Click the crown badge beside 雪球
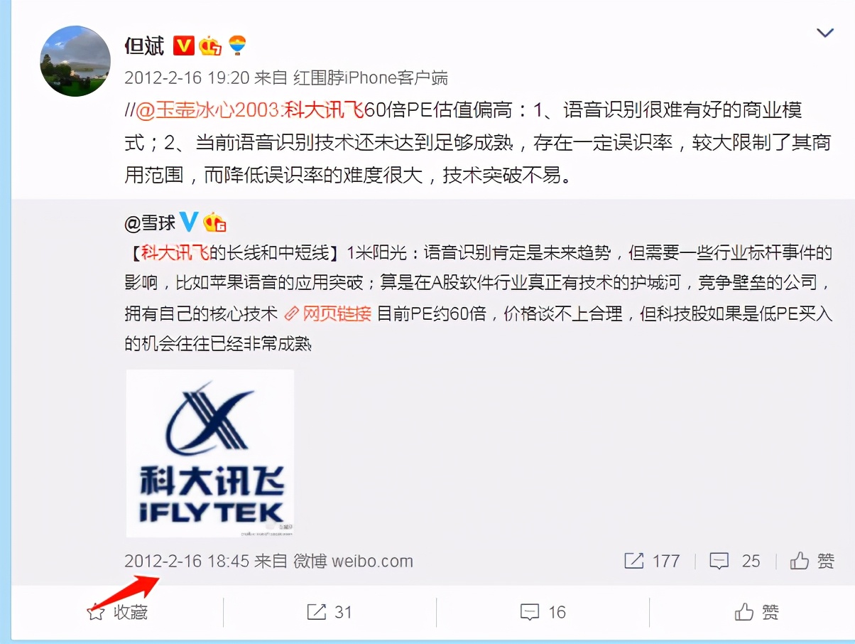Viewport: 855px width, 644px height. coord(214,222)
